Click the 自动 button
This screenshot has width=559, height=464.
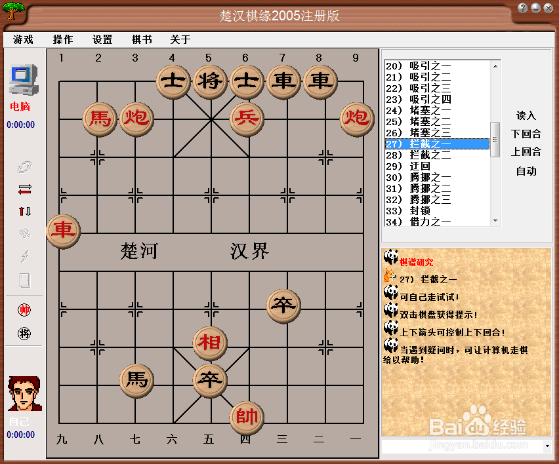526,171
